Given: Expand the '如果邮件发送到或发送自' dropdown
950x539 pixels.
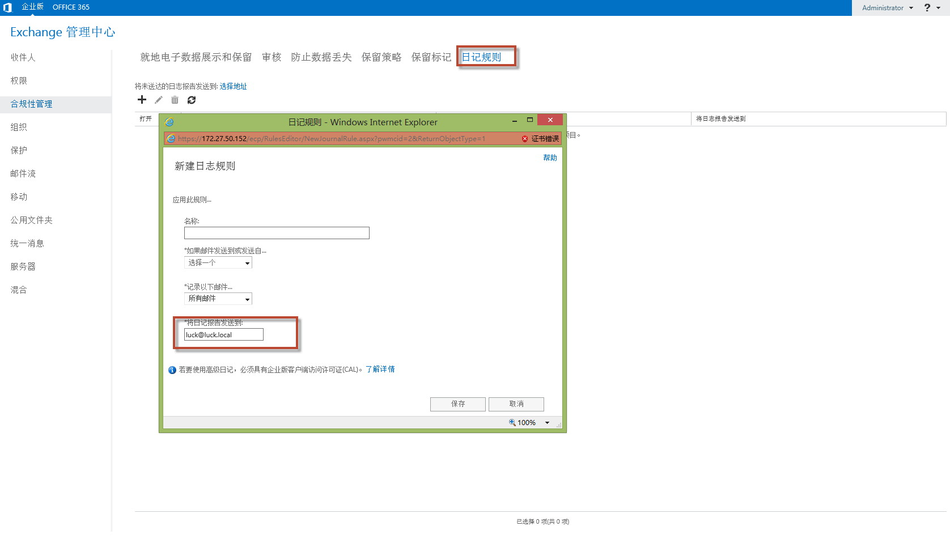Looking at the screenshot, I should [218, 262].
